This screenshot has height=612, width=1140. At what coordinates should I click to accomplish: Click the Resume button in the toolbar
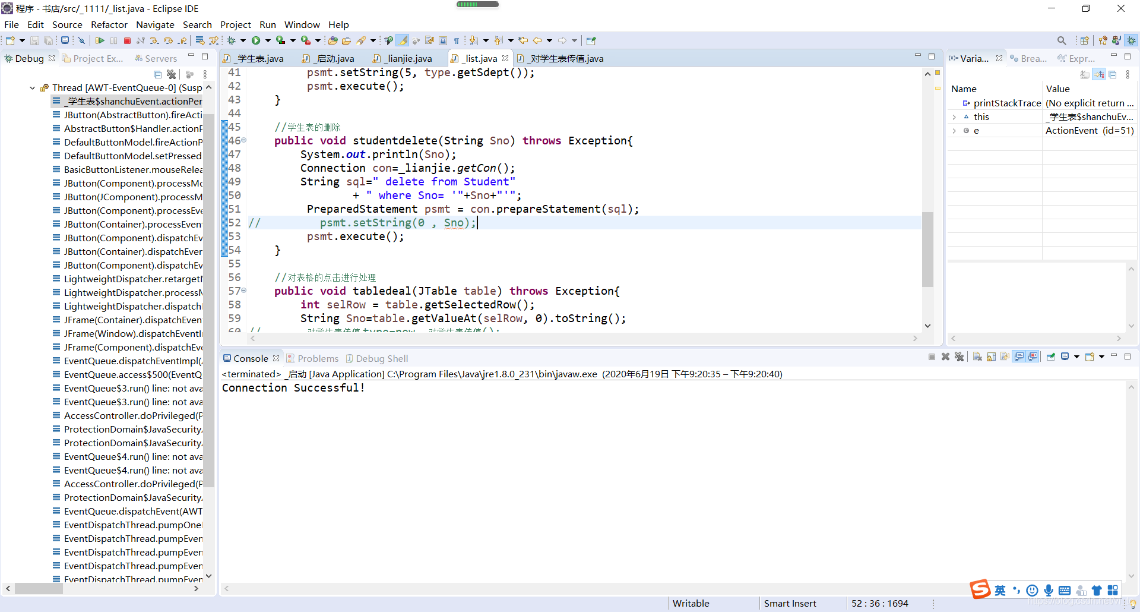(x=100, y=40)
